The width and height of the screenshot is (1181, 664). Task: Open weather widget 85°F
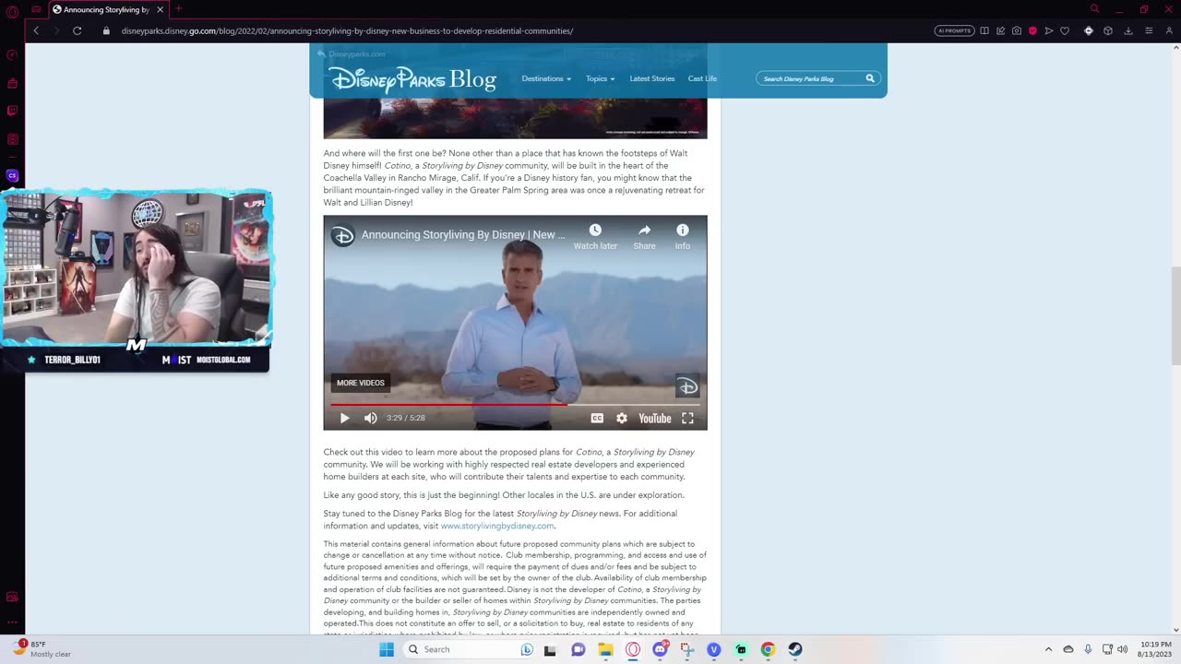42,649
